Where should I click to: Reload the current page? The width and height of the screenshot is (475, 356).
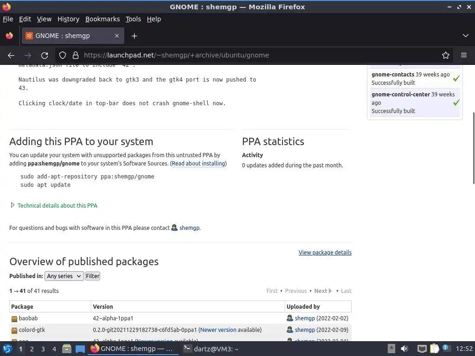45,55
